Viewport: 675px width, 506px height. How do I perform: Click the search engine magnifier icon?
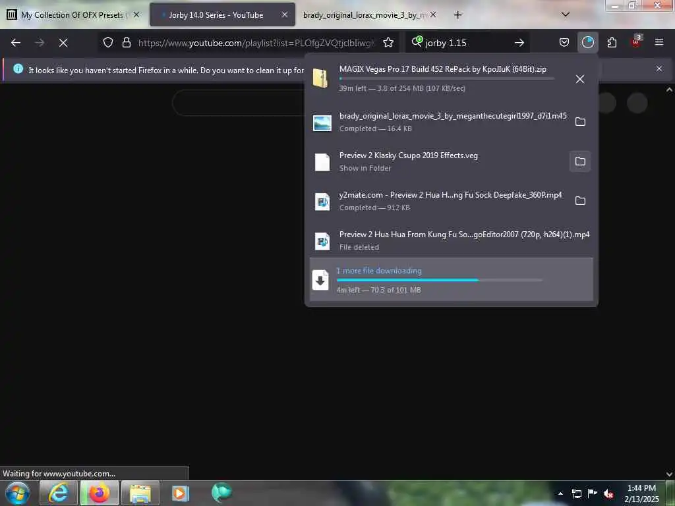(417, 42)
